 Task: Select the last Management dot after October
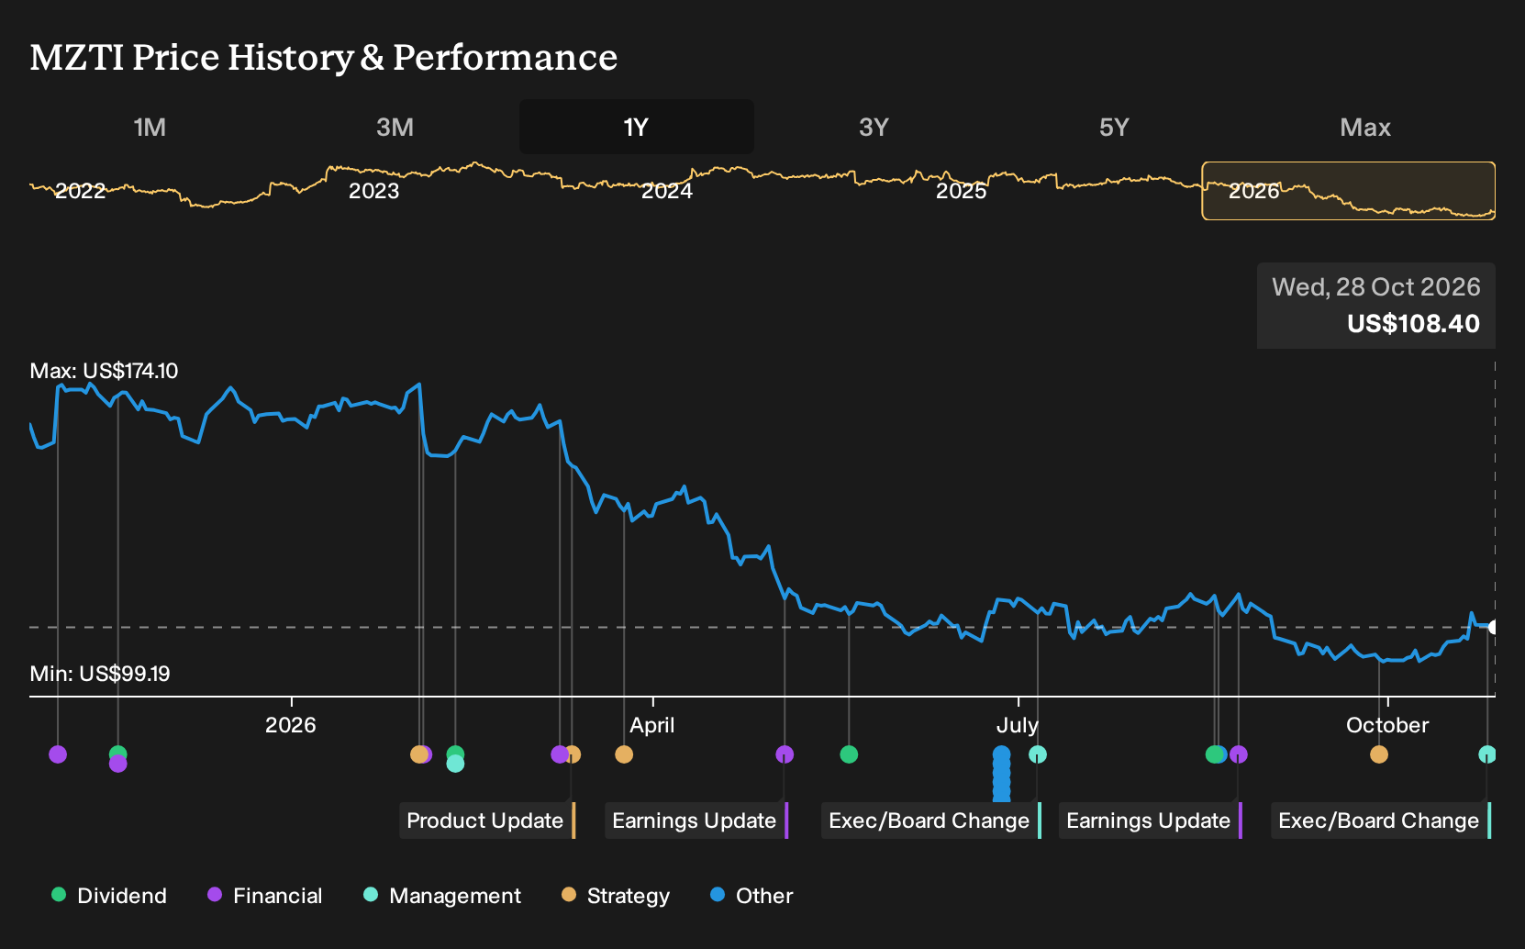point(1487,754)
